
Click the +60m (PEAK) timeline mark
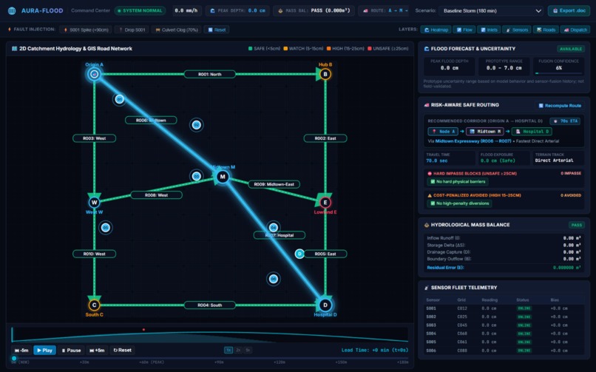click(152, 362)
